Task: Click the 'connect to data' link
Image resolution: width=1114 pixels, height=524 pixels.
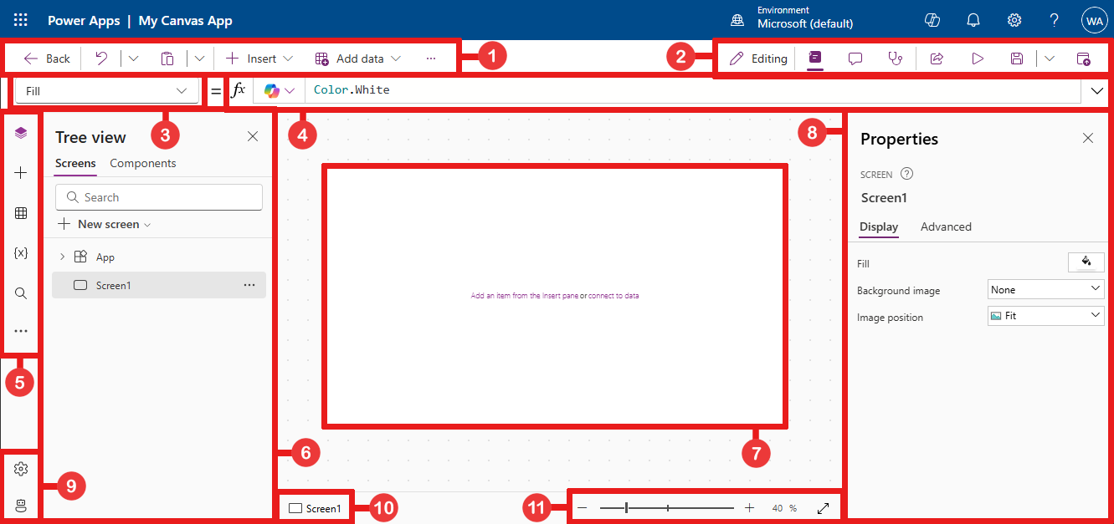Action: [613, 296]
